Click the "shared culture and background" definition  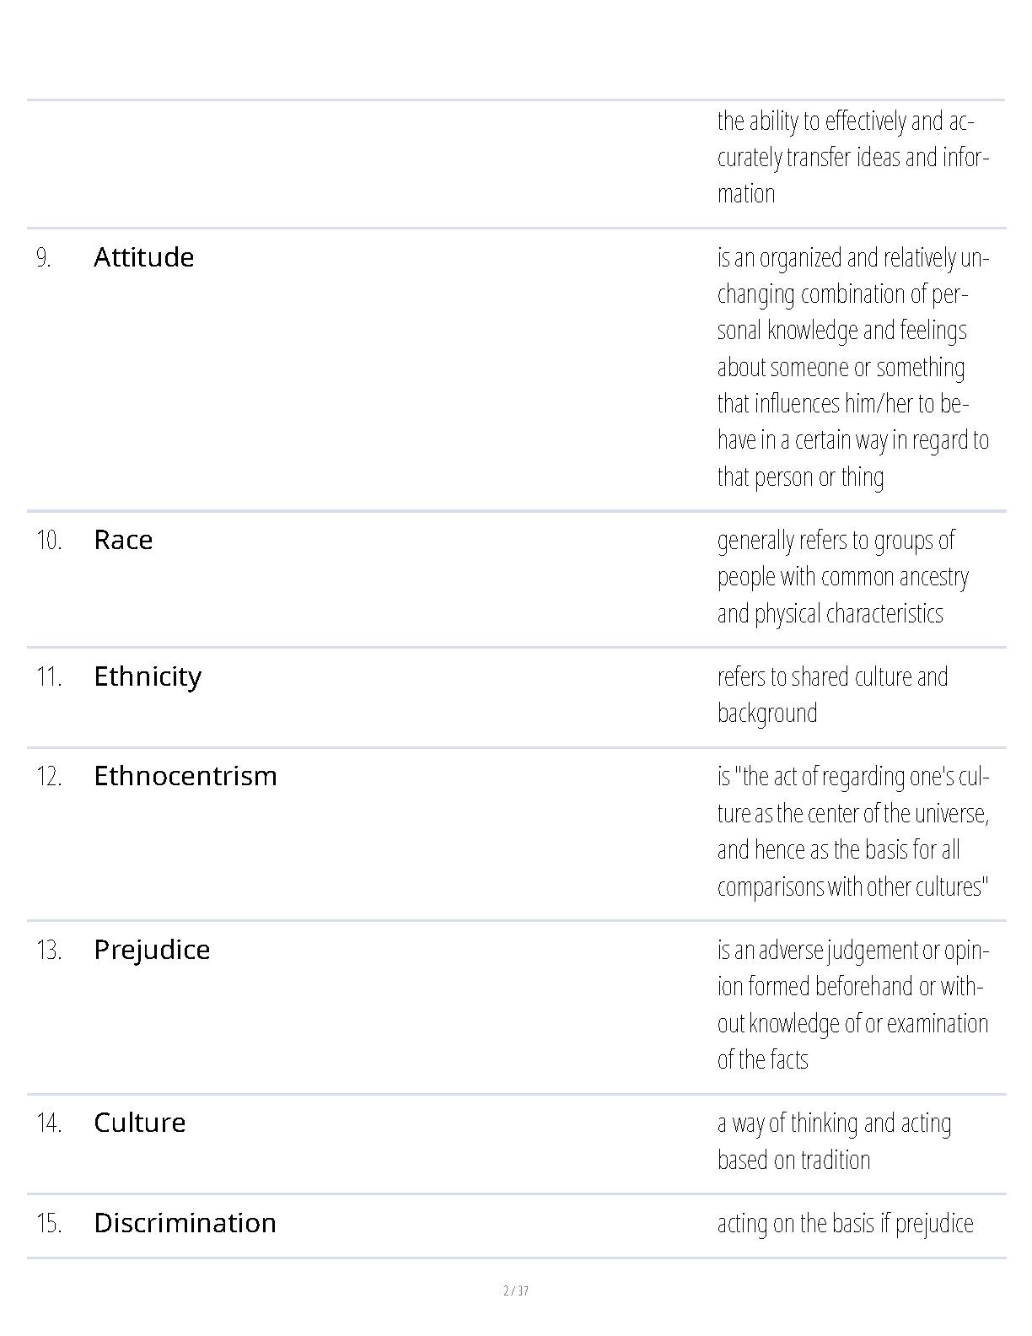point(832,695)
